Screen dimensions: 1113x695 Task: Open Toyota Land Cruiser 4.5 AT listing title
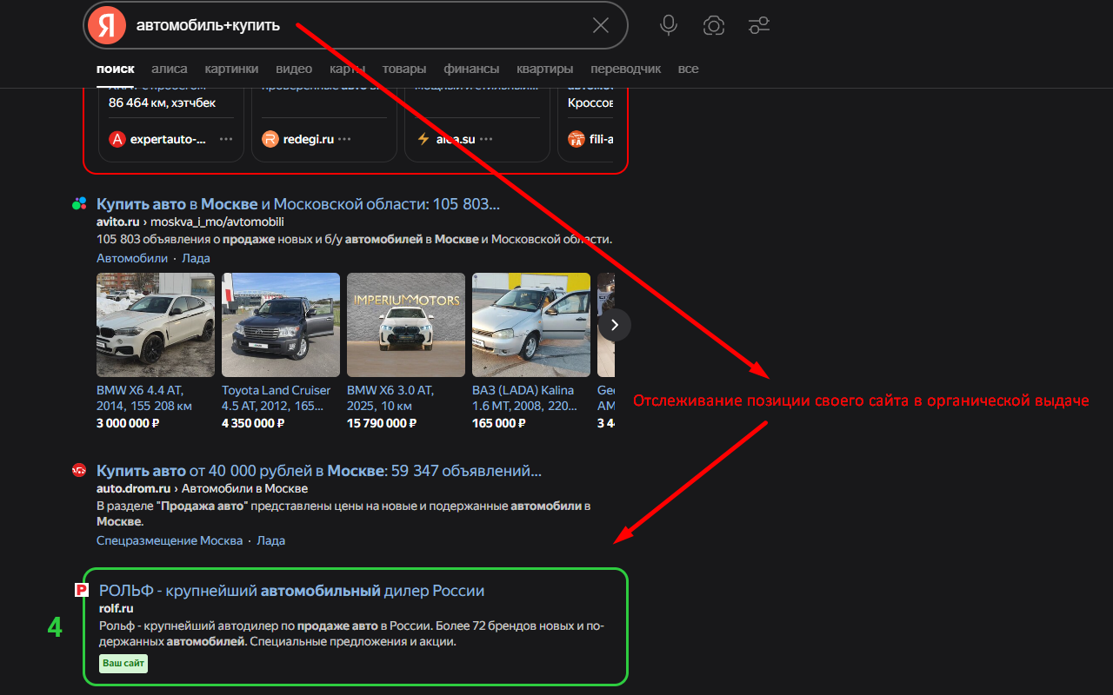(277, 398)
